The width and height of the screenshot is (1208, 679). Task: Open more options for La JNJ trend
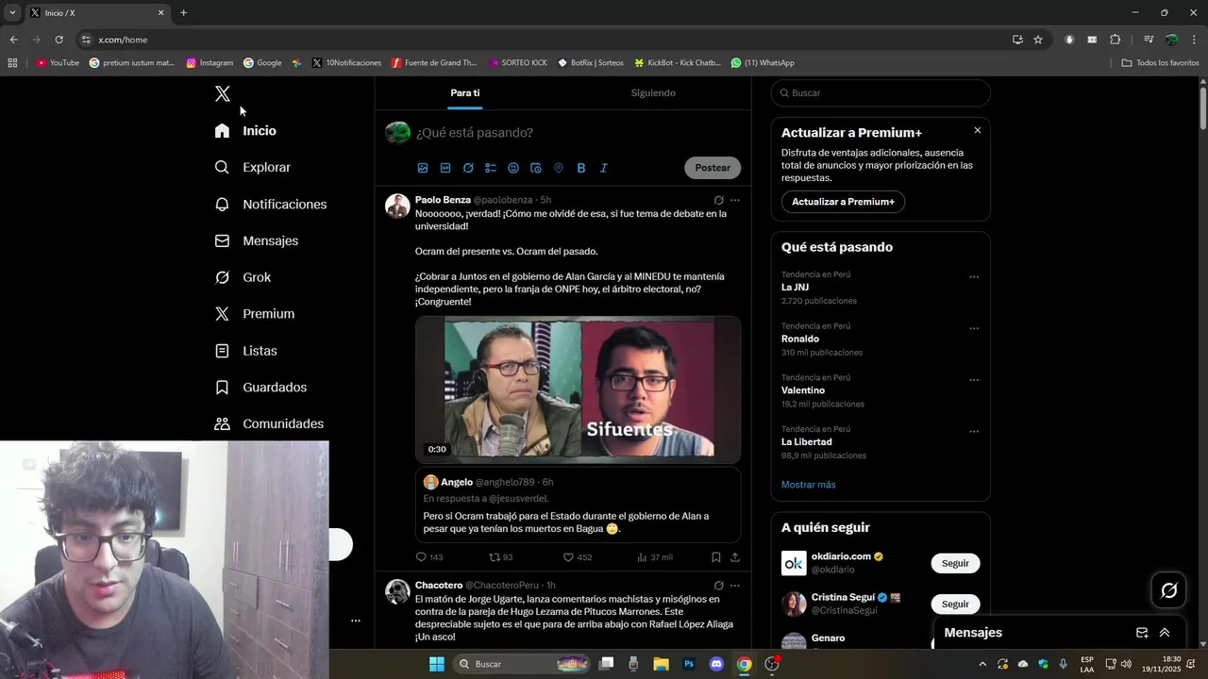[974, 277]
